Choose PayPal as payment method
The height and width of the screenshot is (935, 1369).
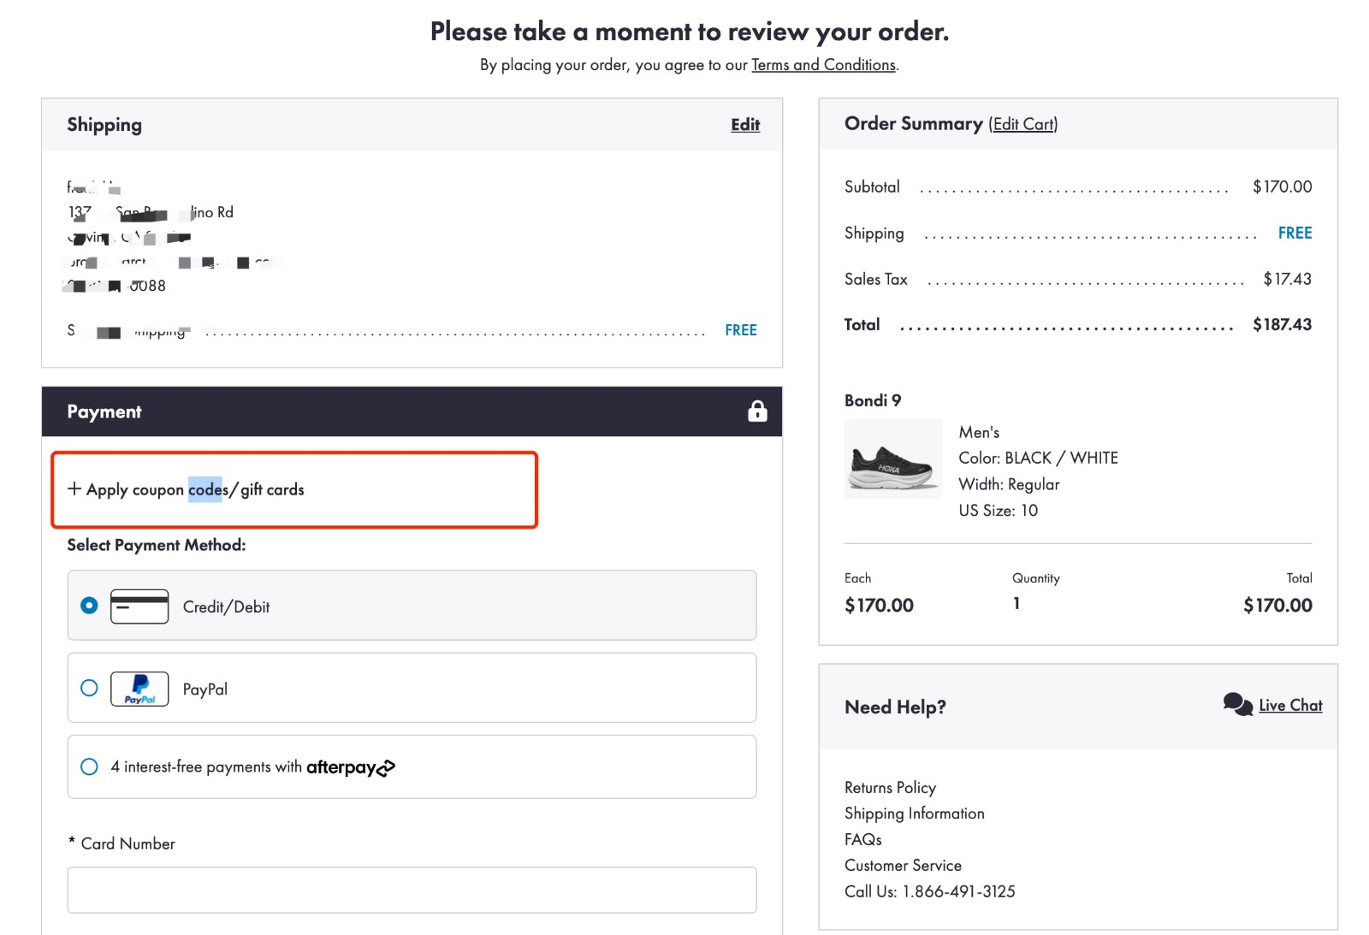pyautogui.click(x=88, y=688)
